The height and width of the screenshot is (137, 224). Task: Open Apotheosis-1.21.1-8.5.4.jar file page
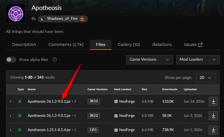point(49,130)
